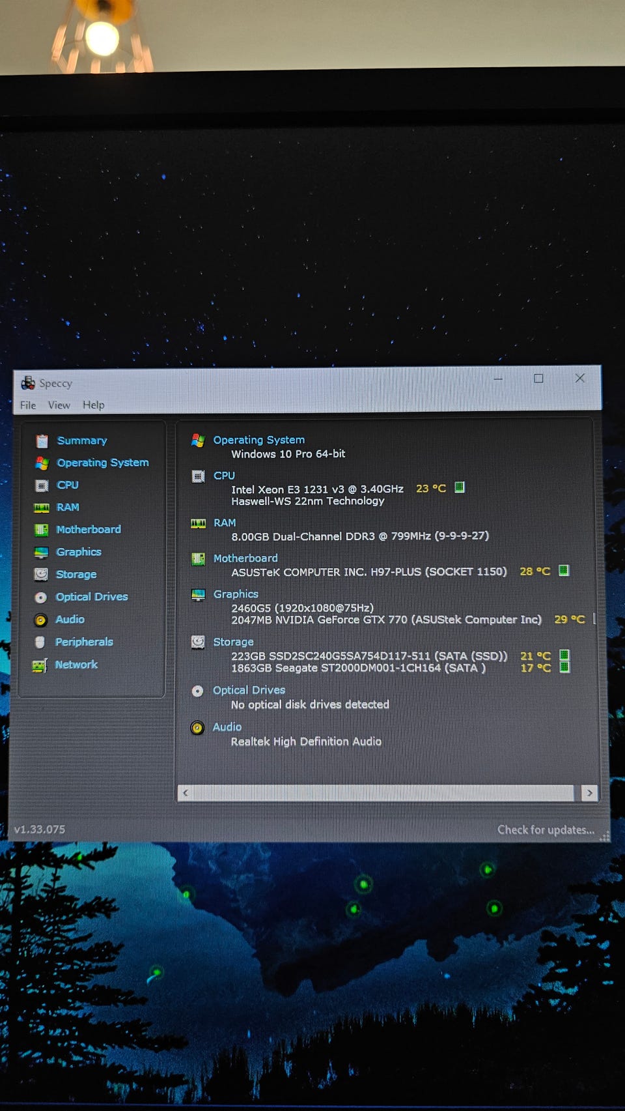Image resolution: width=625 pixels, height=1111 pixels.
Task: Click the Audio heading link in summary
Action: pyautogui.click(x=227, y=727)
